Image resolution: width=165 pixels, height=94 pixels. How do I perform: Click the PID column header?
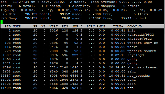coord(8,26)
